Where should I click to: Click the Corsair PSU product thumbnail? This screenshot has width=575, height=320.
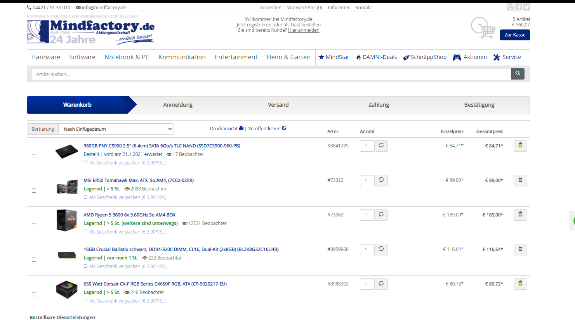point(67,289)
